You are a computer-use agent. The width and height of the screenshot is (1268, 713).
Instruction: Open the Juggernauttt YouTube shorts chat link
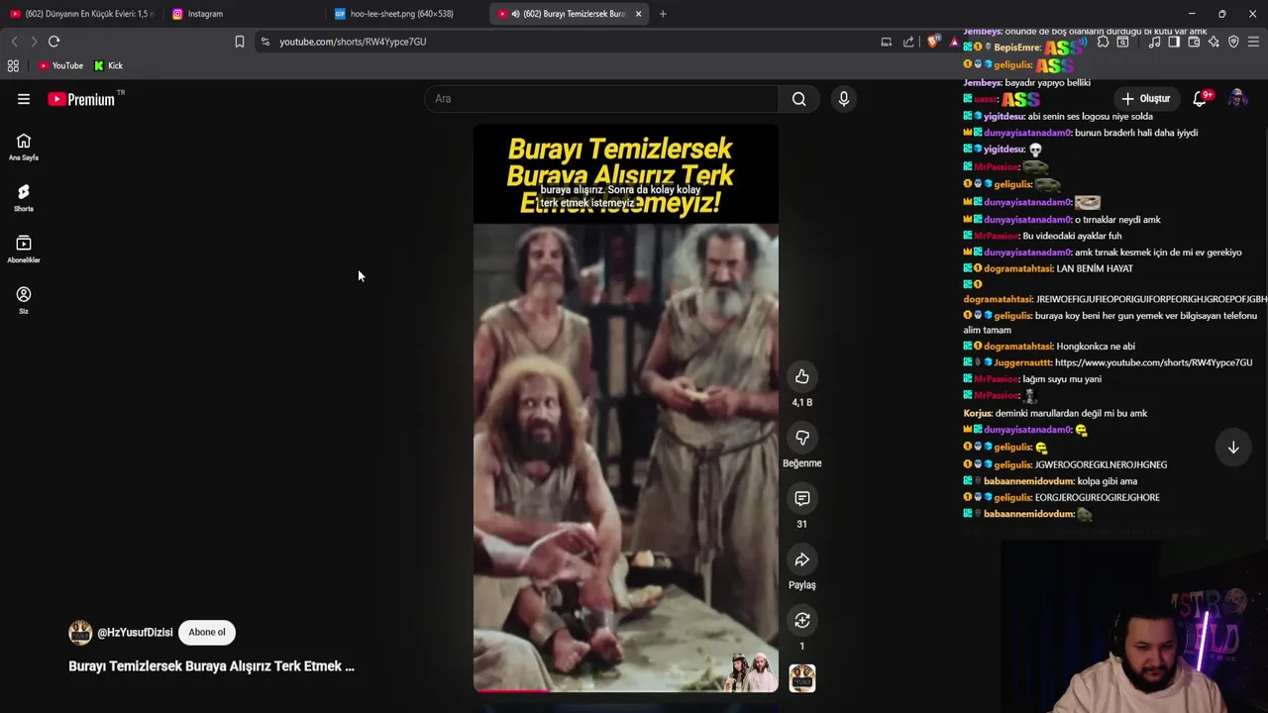[1153, 362]
